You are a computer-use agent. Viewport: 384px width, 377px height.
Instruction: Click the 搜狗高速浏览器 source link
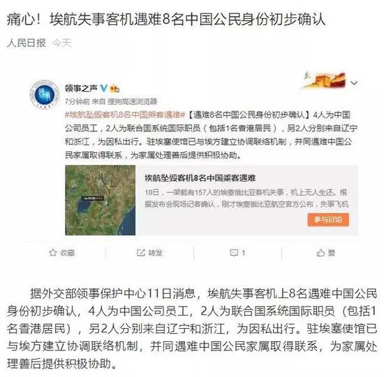pos(133,101)
